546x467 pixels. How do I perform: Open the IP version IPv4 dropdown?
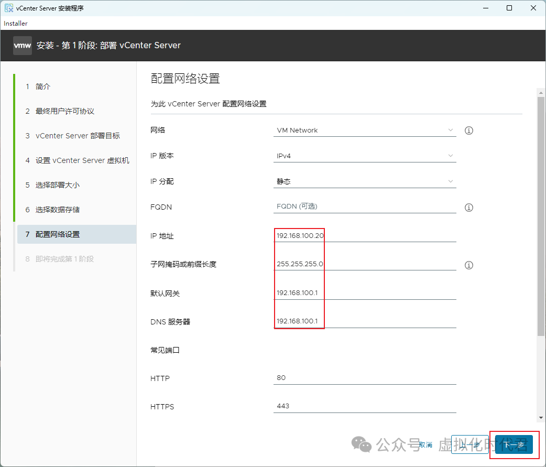(x=365, y=156)
